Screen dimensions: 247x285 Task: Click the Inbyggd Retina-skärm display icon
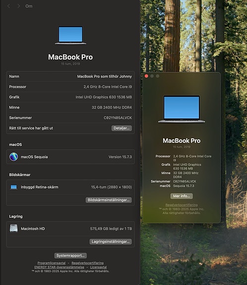[x=14, y=187]
